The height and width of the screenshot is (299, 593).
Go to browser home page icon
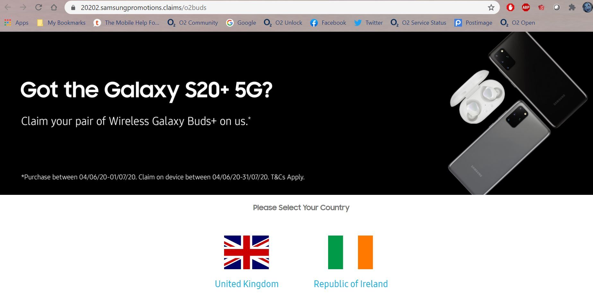pyautogui.click(x=54, y=7)
